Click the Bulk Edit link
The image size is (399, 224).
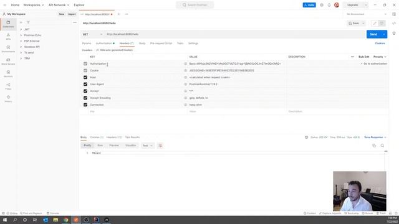(x=363, y=57)
